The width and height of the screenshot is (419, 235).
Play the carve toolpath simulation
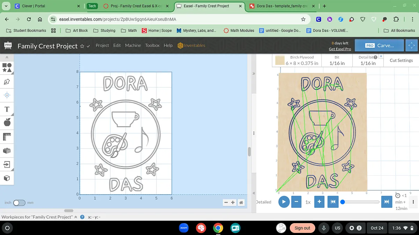(284, 202)
